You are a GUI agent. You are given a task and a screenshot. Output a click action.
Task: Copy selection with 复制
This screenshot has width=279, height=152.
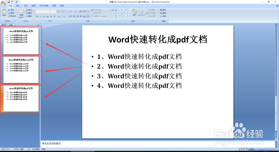click(x=11, y=13)
